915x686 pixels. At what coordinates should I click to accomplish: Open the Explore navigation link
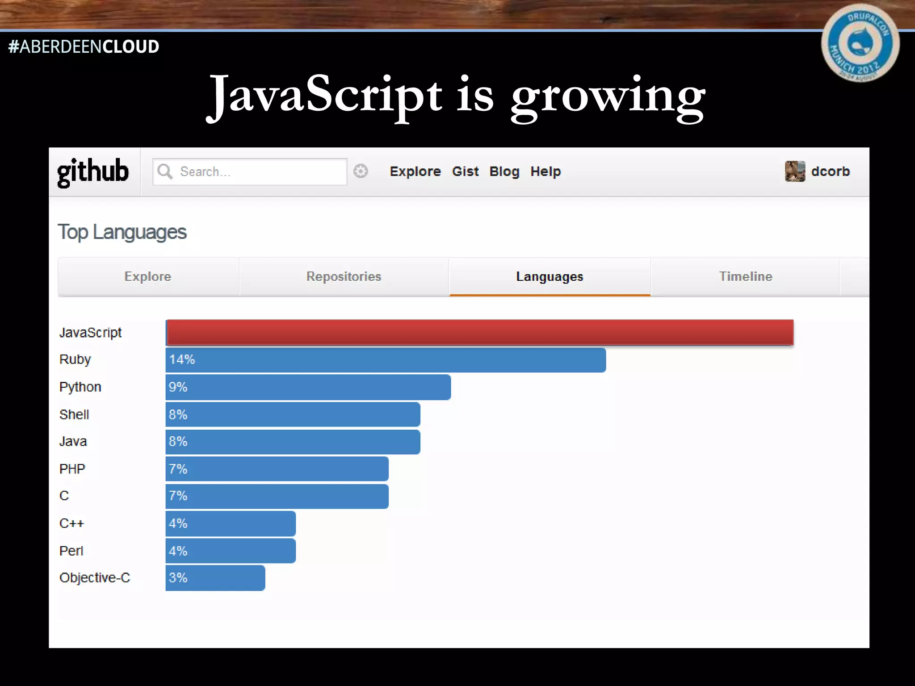tap(415, 171)
